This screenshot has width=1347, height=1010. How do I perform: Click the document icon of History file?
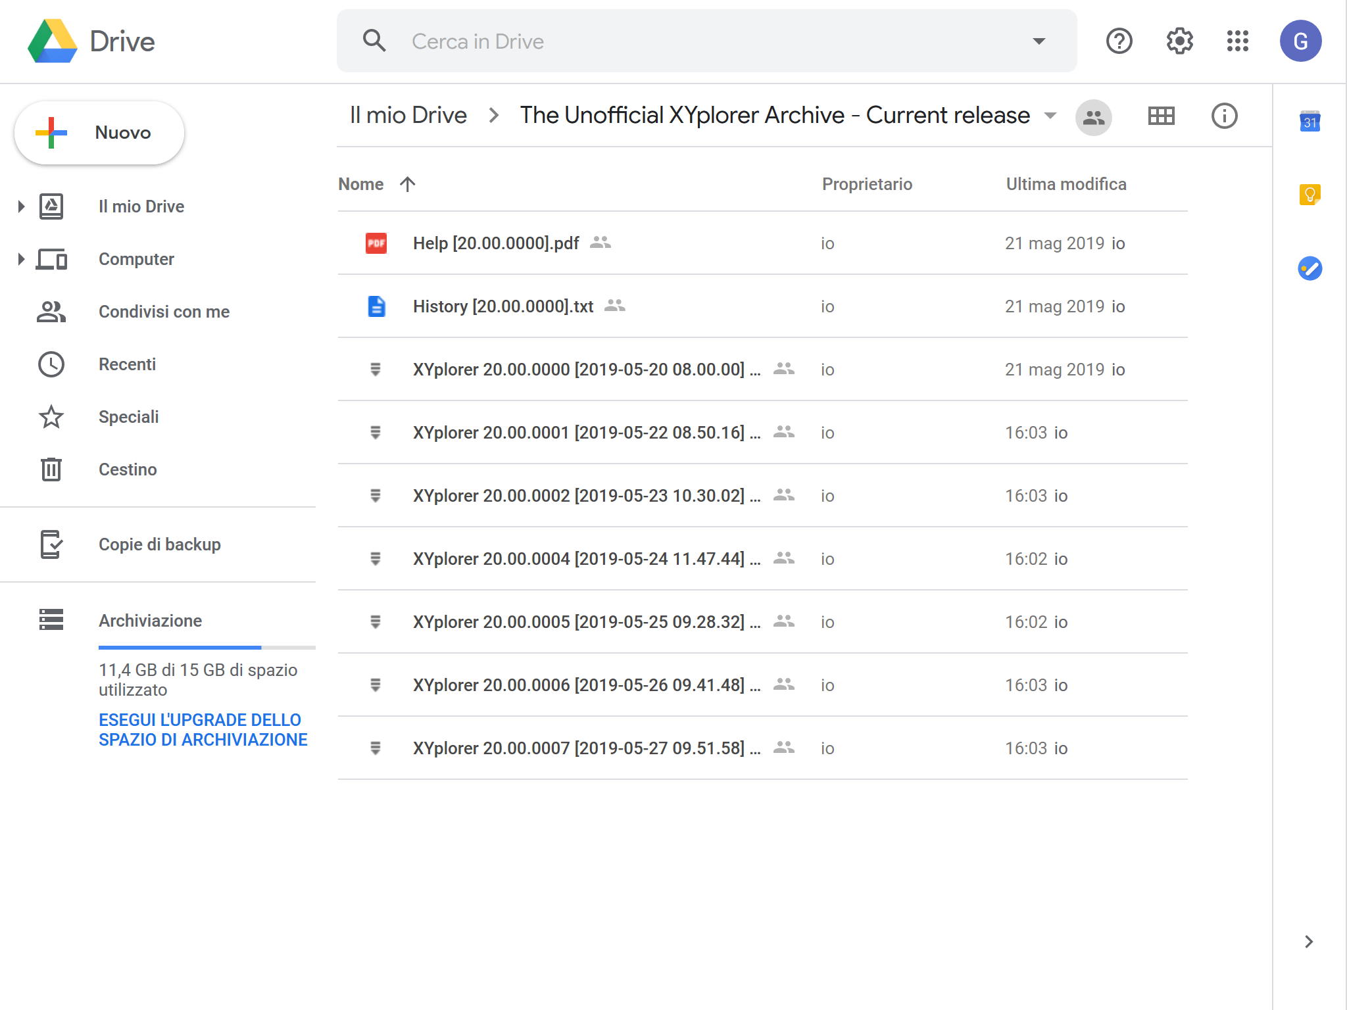tap(376, 306)
